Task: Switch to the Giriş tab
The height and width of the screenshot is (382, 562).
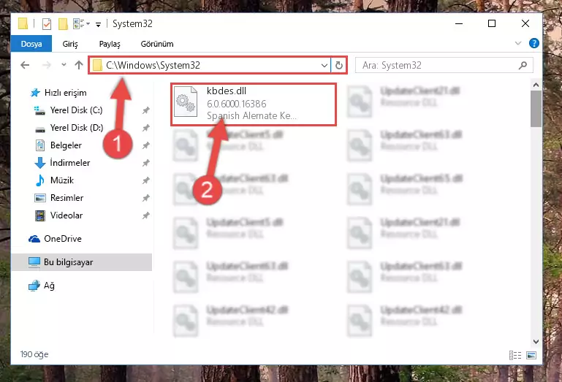Action: tap(70, 44)
